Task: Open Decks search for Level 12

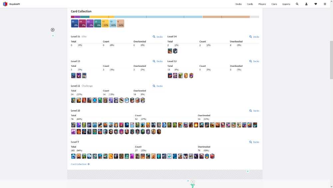Action: coord(254,61)
